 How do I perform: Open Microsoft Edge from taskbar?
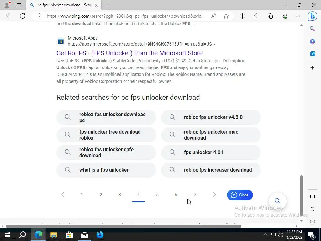pyautogui.click(x=38, y=235)
